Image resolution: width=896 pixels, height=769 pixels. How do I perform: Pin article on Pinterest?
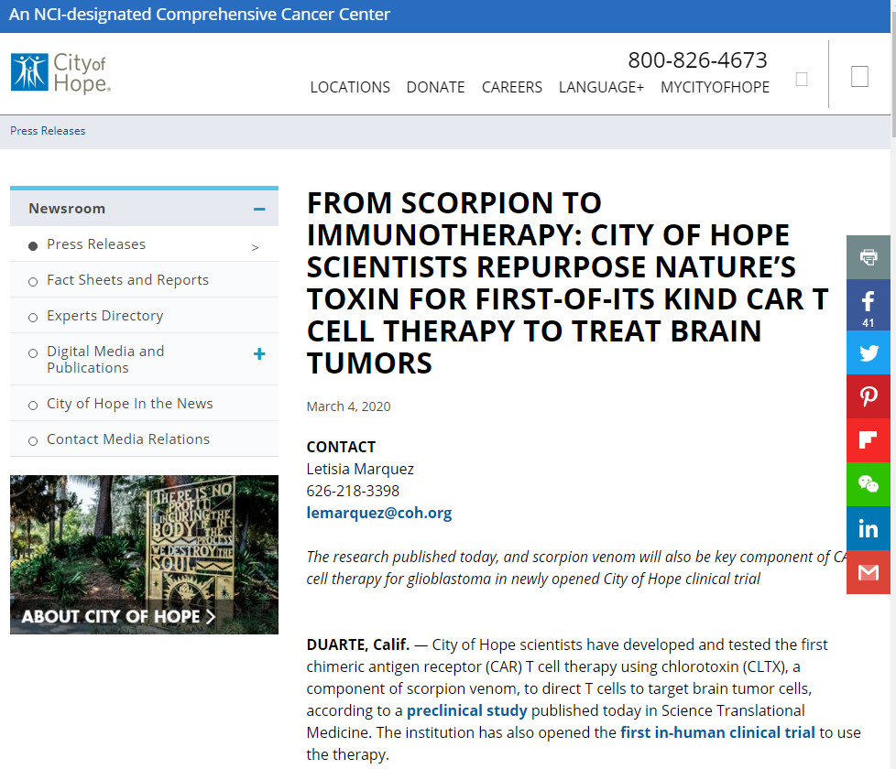[x=868, y=396]
